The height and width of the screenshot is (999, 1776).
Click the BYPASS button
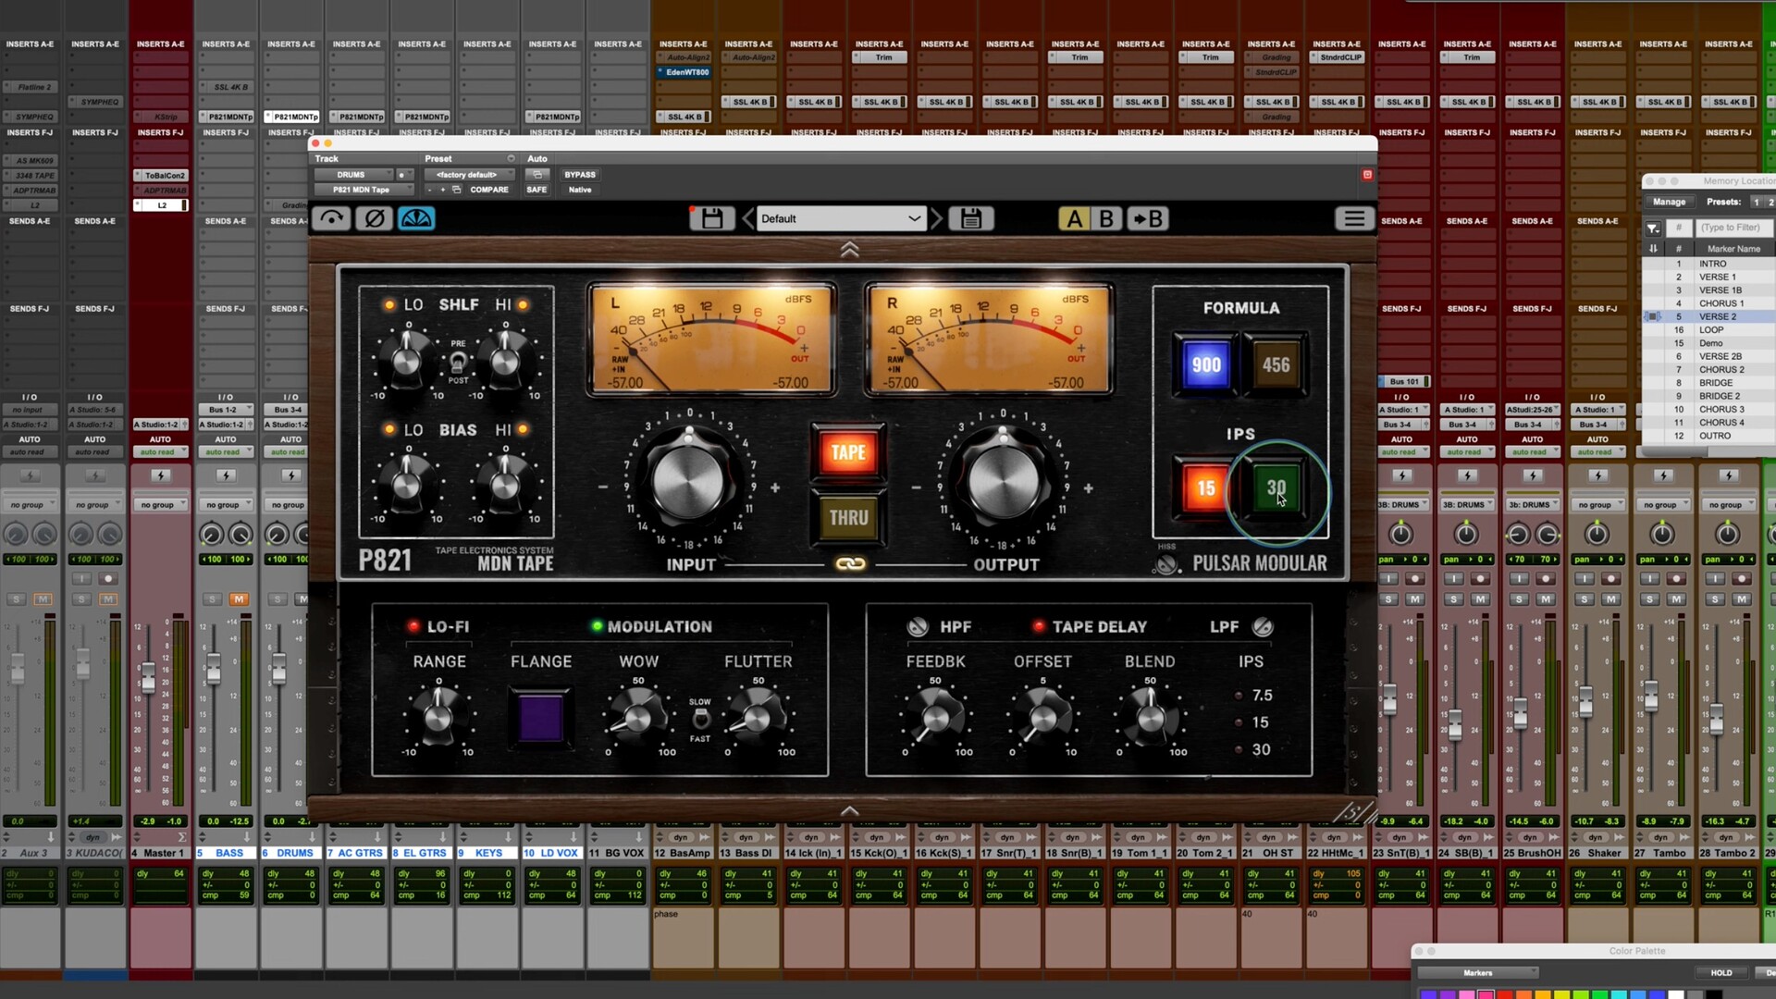[x=580, y=175]
